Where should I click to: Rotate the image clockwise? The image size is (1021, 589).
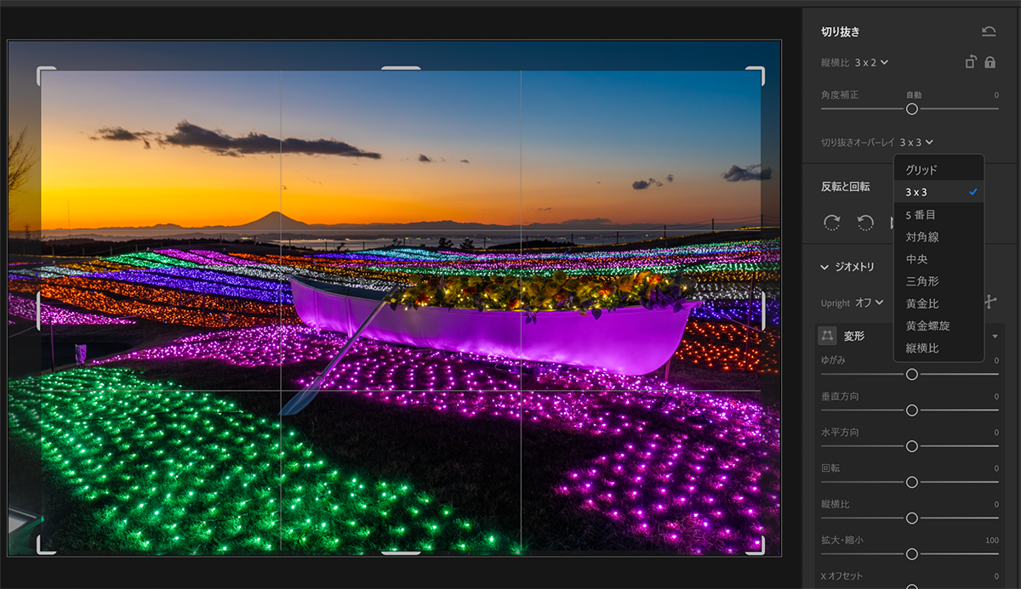click(x=832, y=223)
